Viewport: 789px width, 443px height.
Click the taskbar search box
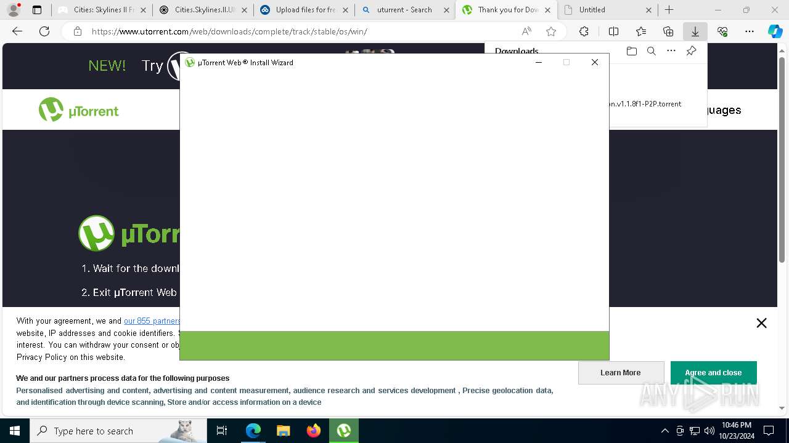[x=118, y=431]
